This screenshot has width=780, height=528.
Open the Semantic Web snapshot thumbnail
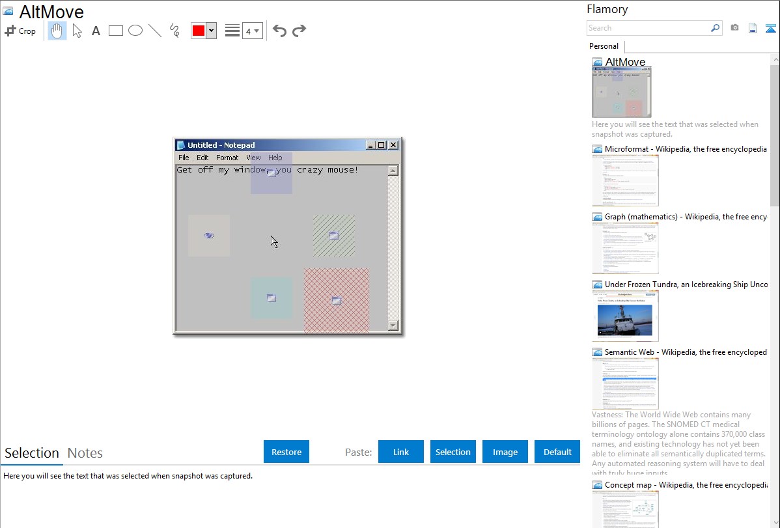click(x=625, y=383)
